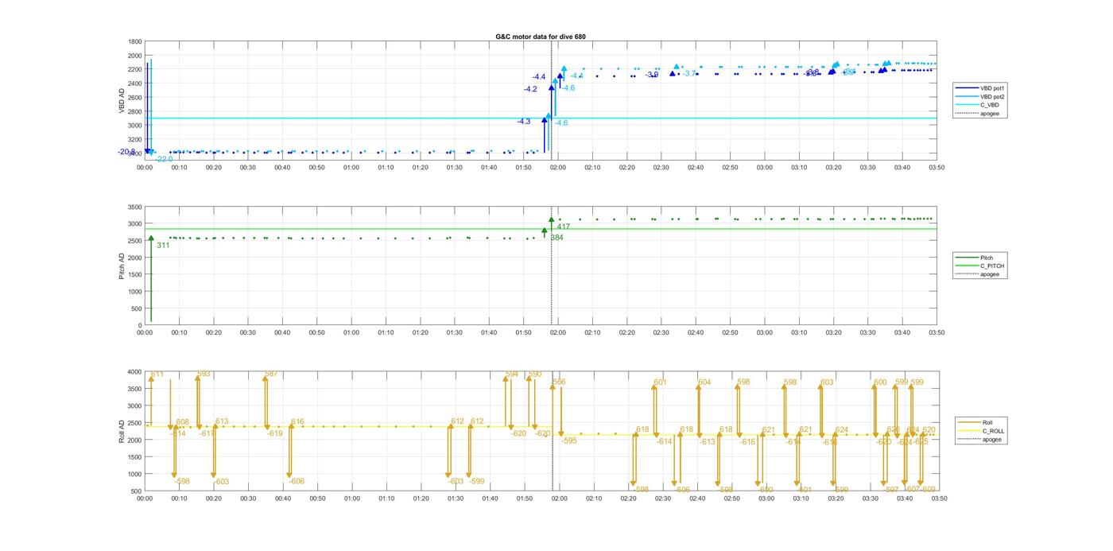Click the '566' roll data label

pos(560,382)
